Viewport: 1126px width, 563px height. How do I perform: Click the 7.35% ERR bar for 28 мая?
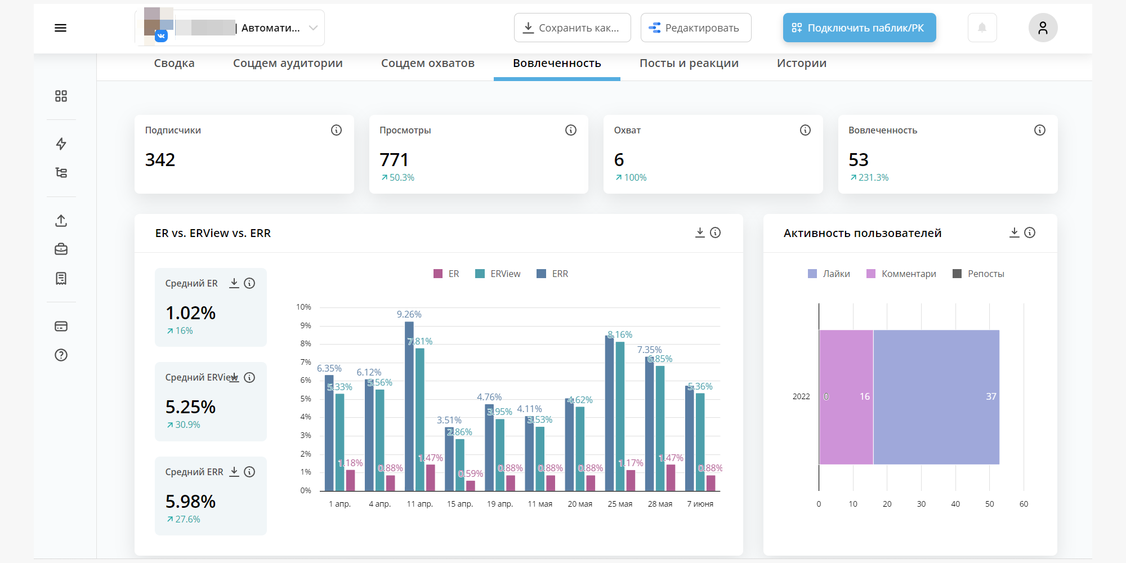[x=650, y=424]
